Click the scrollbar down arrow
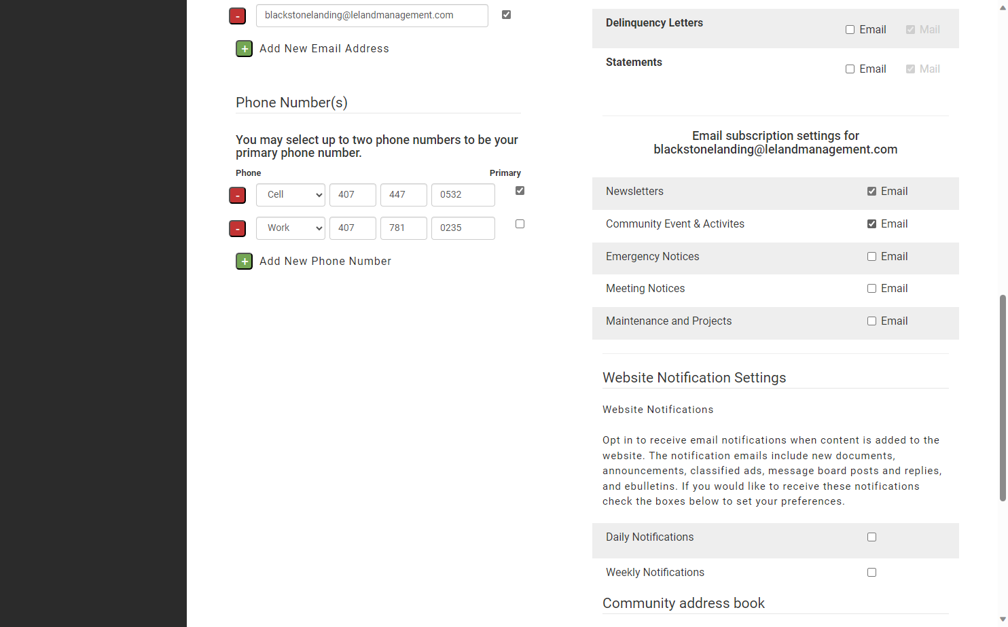The image size is (1008, 627). click(1003, 620)
